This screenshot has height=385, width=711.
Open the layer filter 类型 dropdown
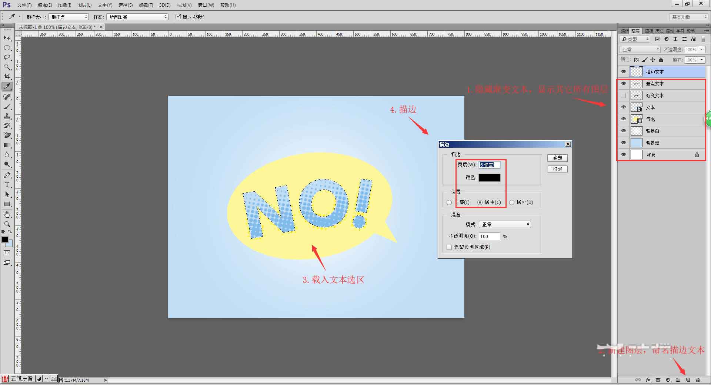pyautogui.click(x=635, y=39)
